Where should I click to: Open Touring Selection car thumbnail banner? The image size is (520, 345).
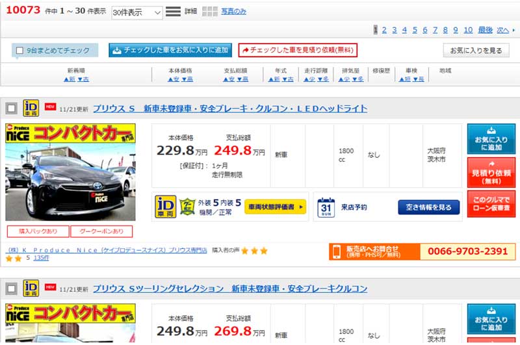(70, 323)
